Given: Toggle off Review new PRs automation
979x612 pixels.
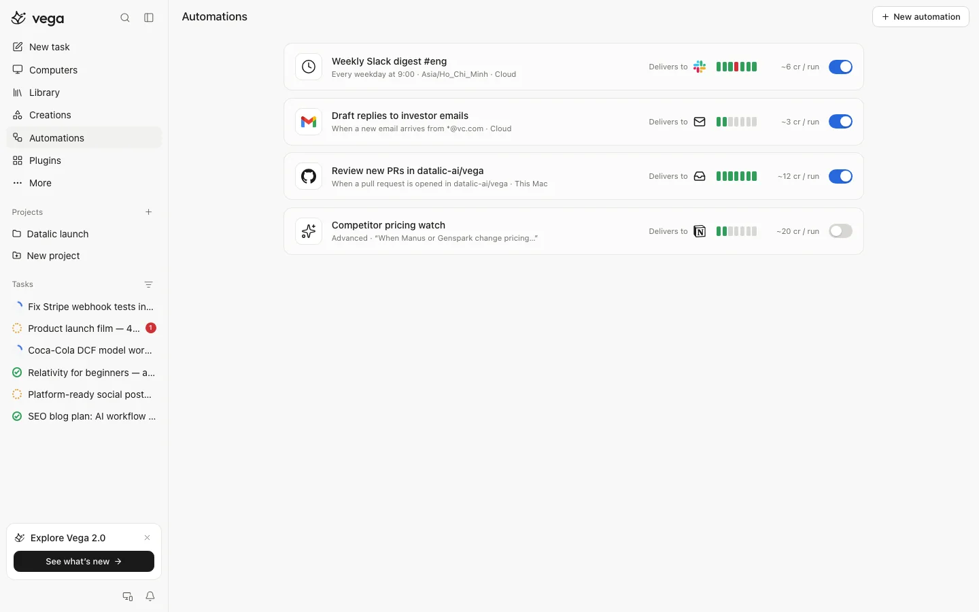Looking at the screenshot, I should click(x=840, y=176).
